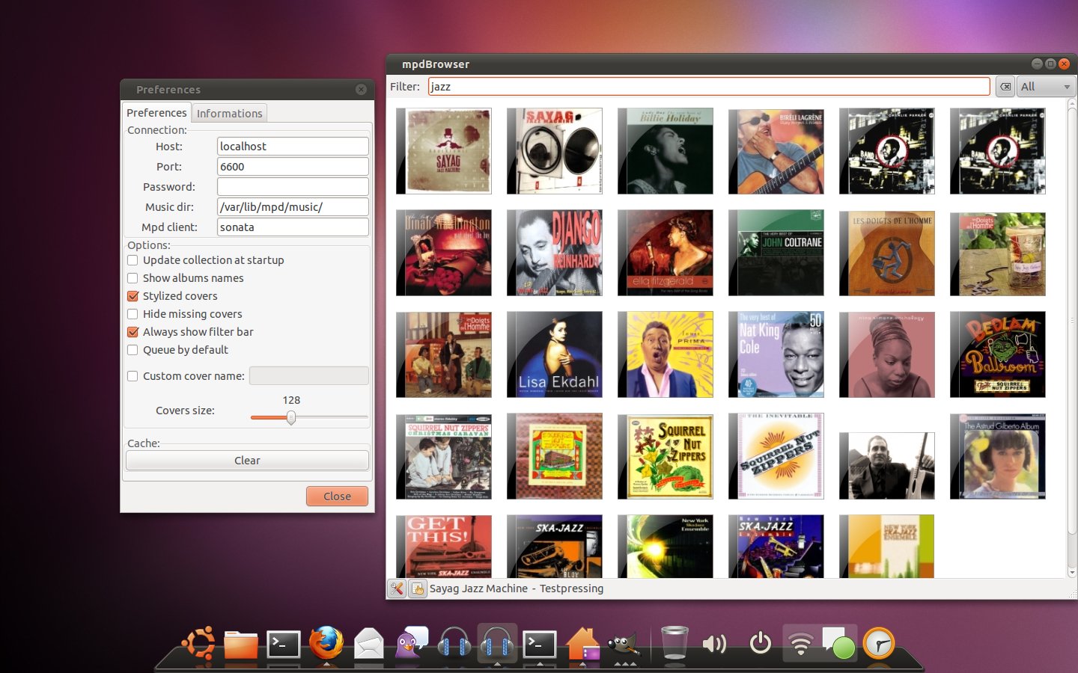Viewport: 1078px width, 673px height.
Task: Clear the filter text with the erase icon
Action: (1005, 87)
